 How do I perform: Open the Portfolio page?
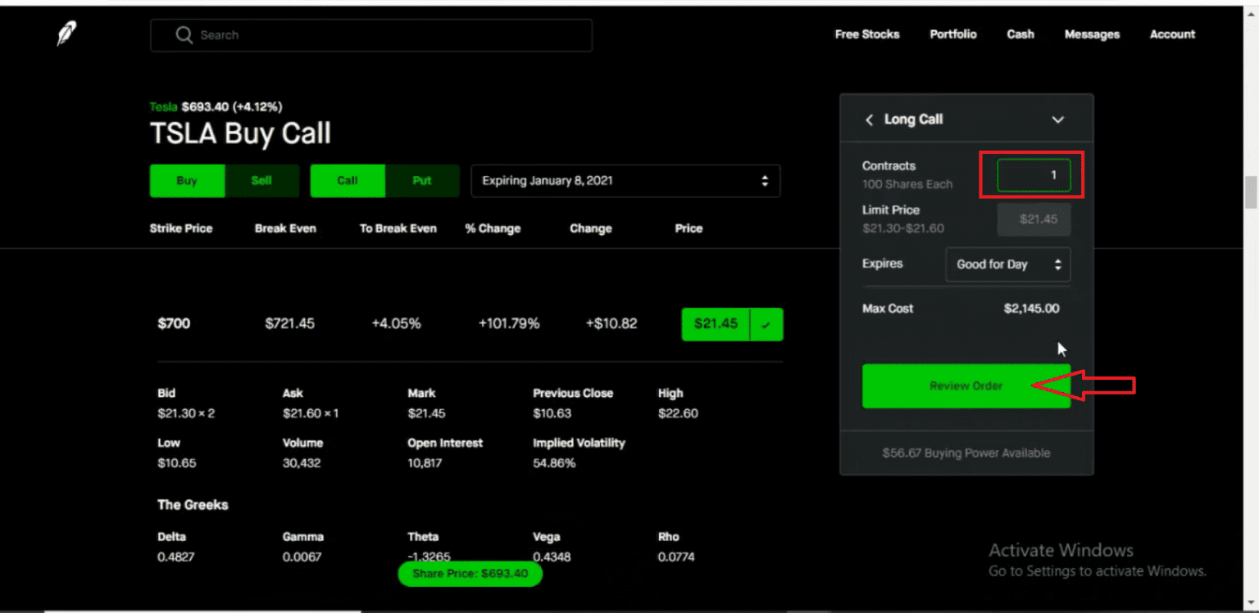[x=953, y=34]
